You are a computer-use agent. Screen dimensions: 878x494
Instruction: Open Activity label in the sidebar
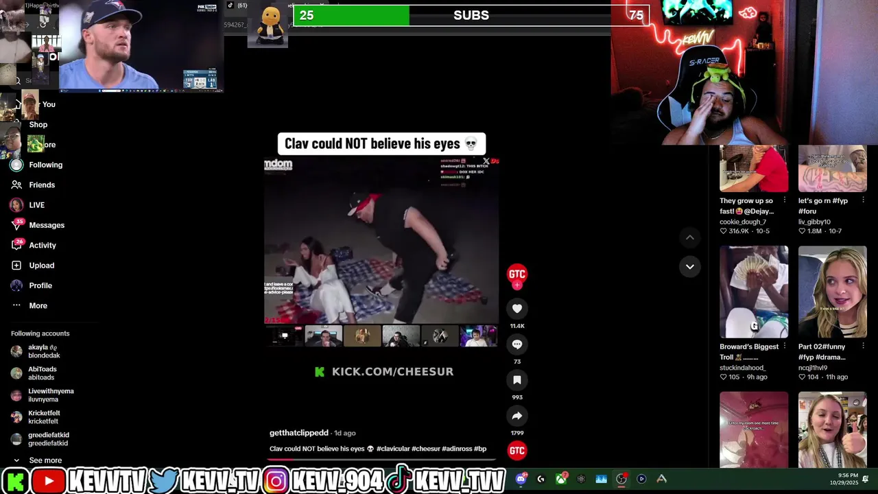pyautogui.click(x=43, y=245)
